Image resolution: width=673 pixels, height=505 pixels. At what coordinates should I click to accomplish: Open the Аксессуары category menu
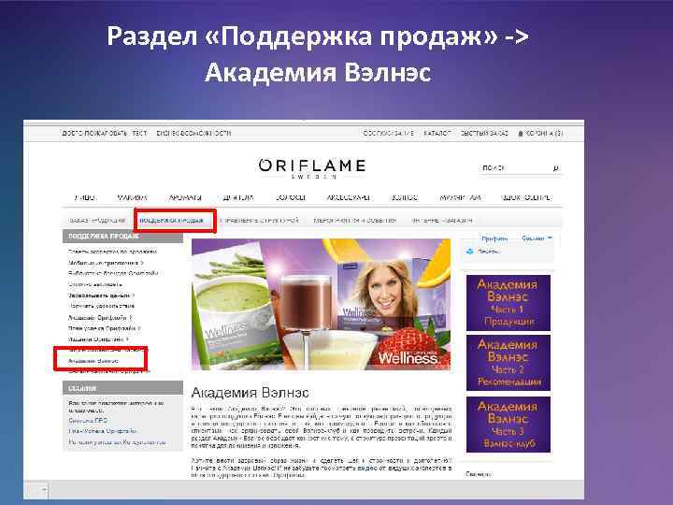pyautogui.click(x=348, y=197)
